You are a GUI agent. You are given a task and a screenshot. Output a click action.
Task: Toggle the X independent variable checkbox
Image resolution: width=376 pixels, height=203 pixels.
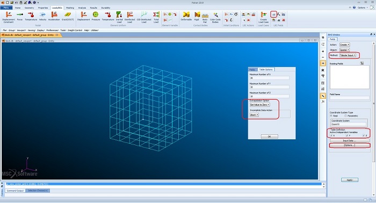[331, 136]
